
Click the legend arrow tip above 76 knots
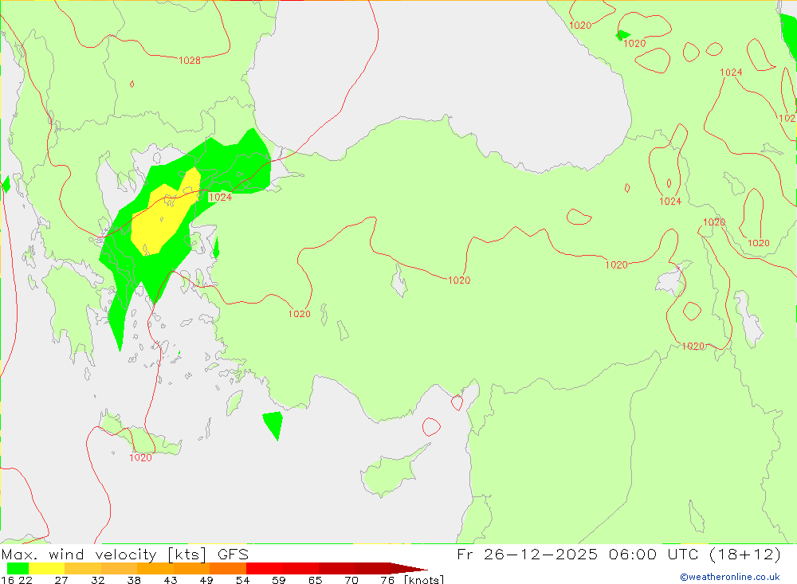410,568
